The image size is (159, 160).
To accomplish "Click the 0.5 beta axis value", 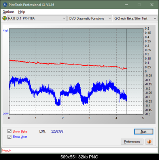I will coord(147,29).
